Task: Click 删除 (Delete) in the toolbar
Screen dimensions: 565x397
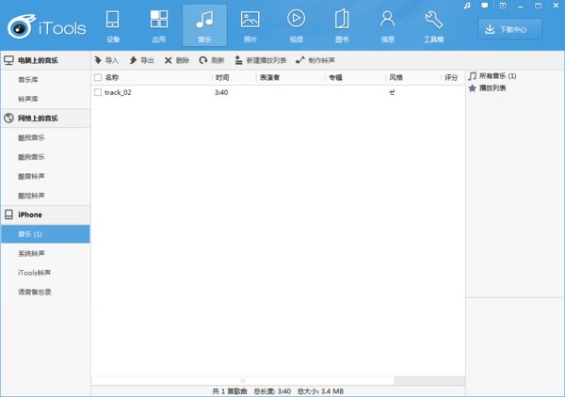Action: [177, 60]
